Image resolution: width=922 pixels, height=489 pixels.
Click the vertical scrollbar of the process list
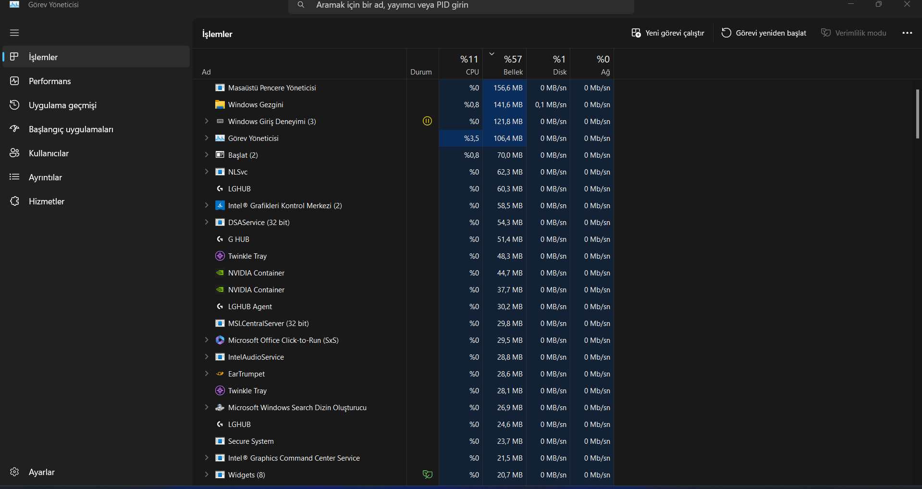point(918,114)
